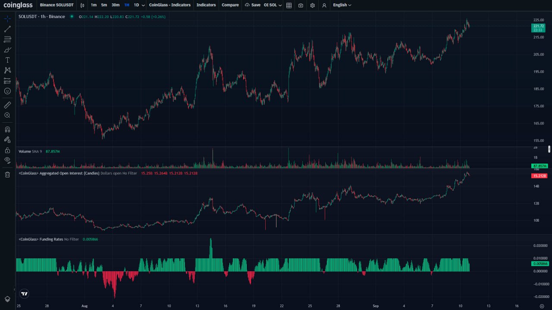Click the Compare button
552x310 pixels.
(230, 5)
